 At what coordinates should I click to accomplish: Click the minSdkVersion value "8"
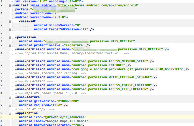click(78, 25)
